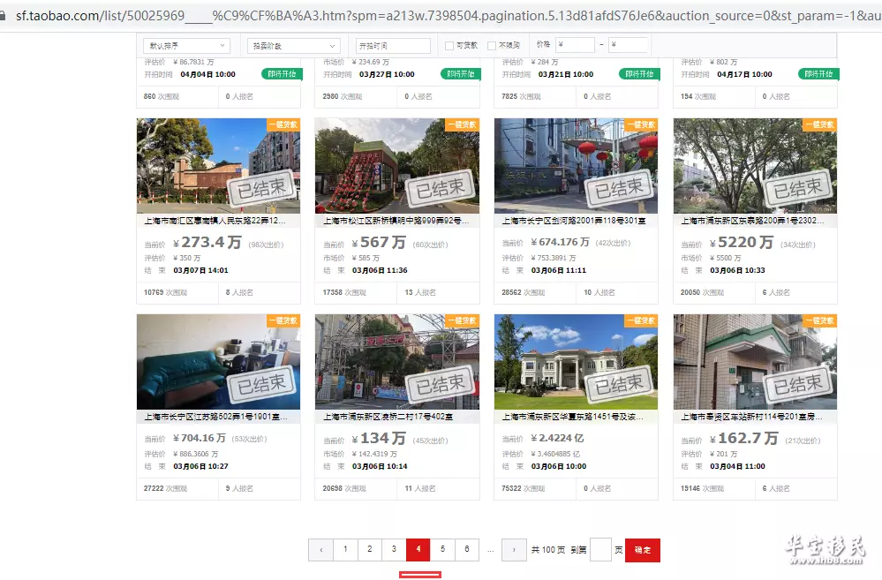Image resolution: width=882 pixels, height=580 pixels.
Task: Open listing 上海市长宁区江苏路602弄1号1901室
Action: click(216, 417)
